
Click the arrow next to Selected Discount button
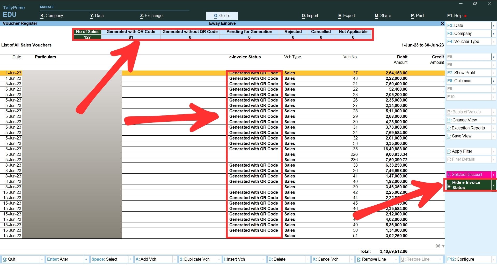click(494, 175)
